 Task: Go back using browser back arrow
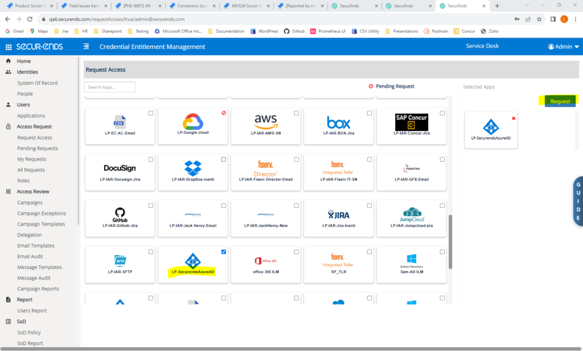click(x=7, y=19)
